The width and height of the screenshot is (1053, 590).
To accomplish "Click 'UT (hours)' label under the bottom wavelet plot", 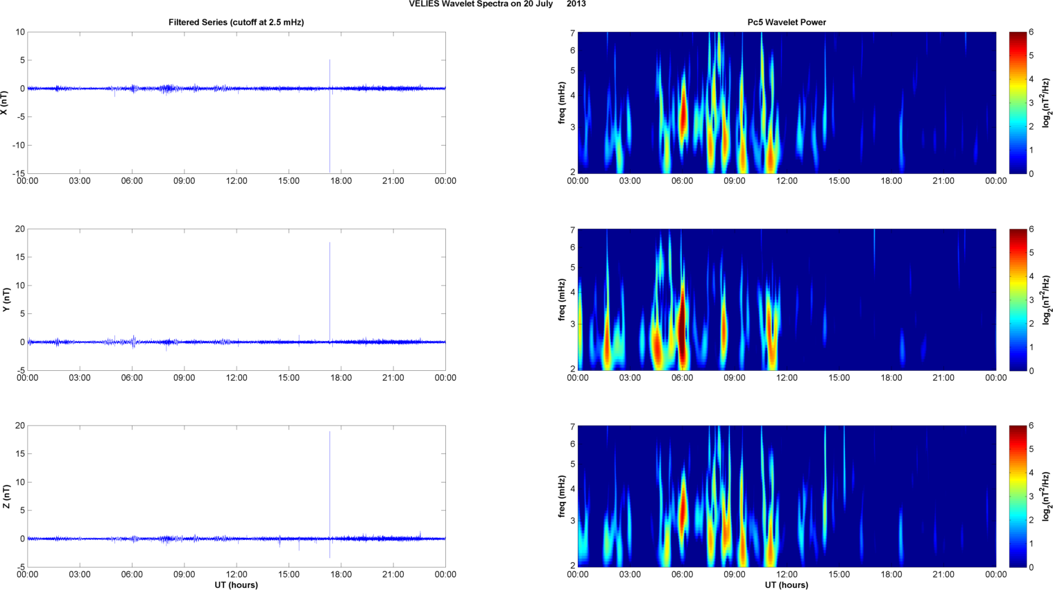I will coord(787,585).
